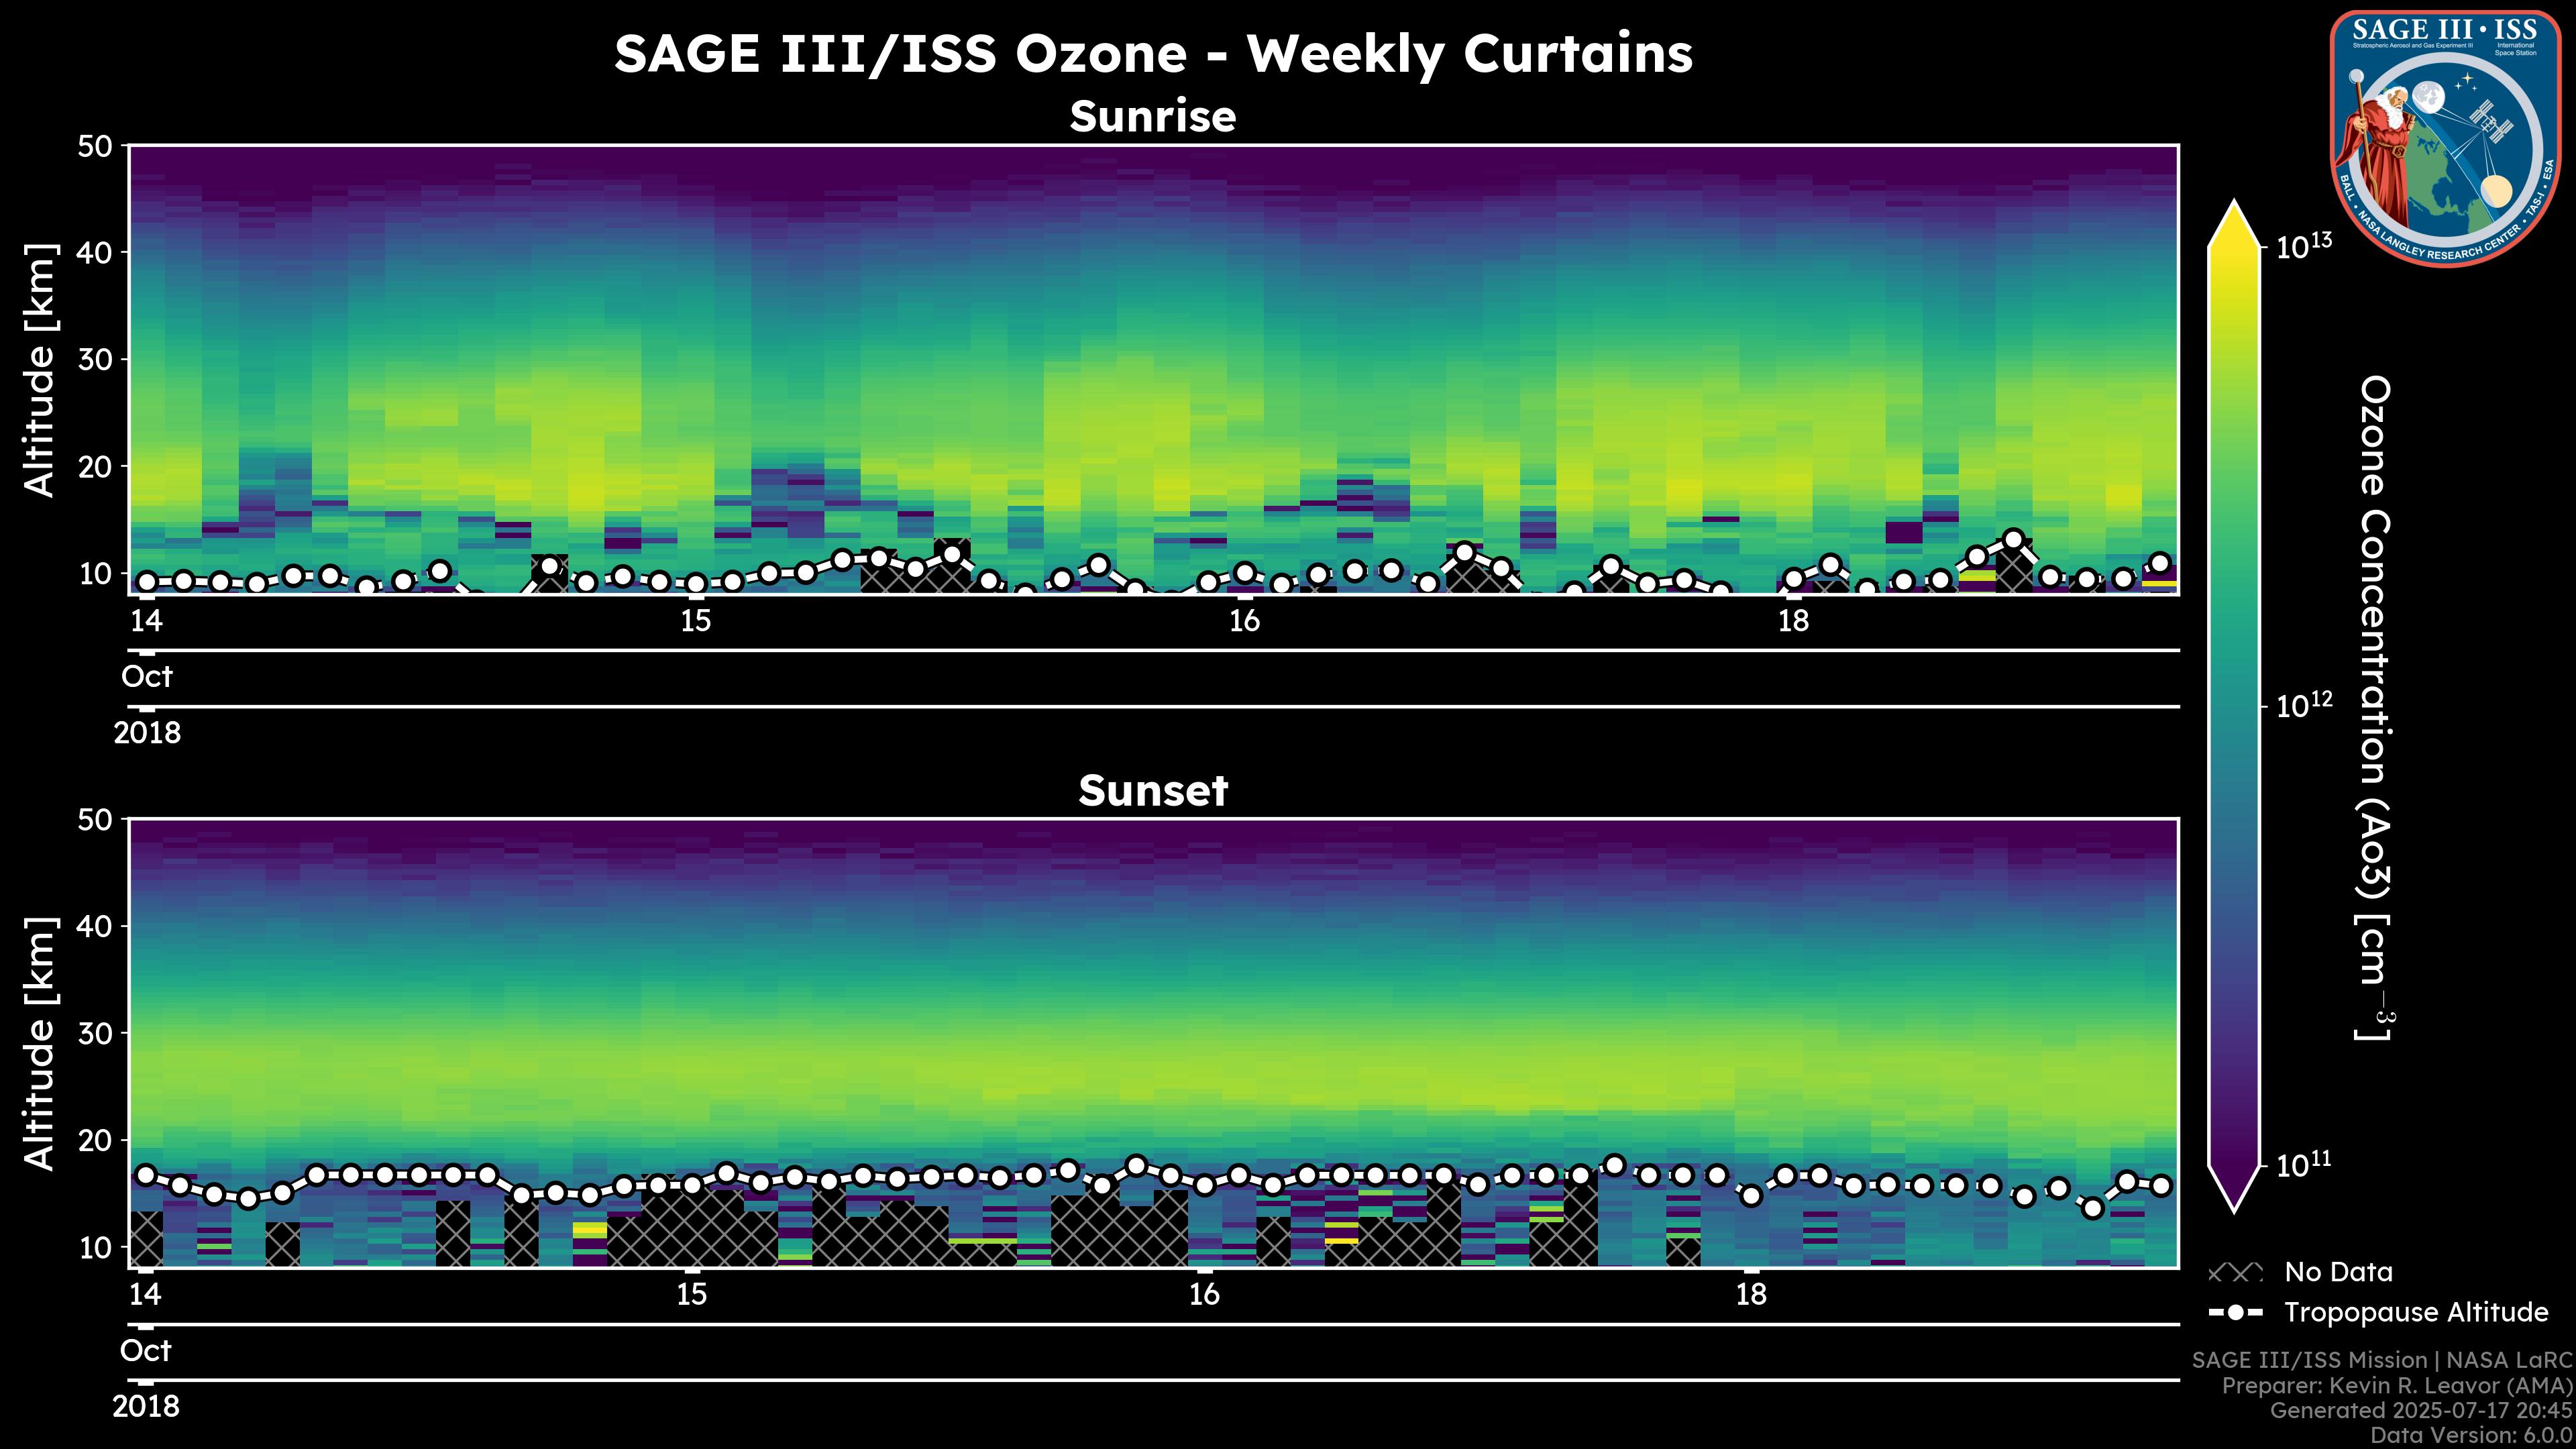Image resolution: width=2576 pixels, height=1449 pixels.
Task: Click the Oct label under Sunrise axis
Action: [147, 677]
